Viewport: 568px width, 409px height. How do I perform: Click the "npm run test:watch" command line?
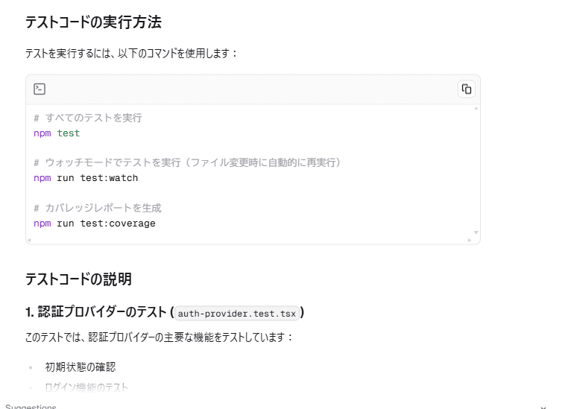click(x=86, y=178)
